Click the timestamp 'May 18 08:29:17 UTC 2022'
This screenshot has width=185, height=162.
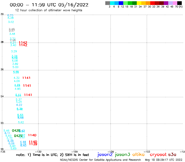(x=163, y=160)
